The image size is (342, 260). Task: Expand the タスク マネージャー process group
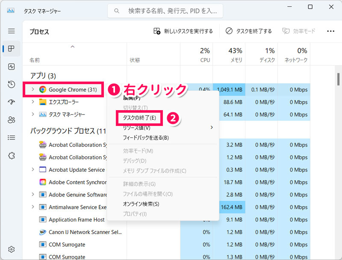point(33,114)
